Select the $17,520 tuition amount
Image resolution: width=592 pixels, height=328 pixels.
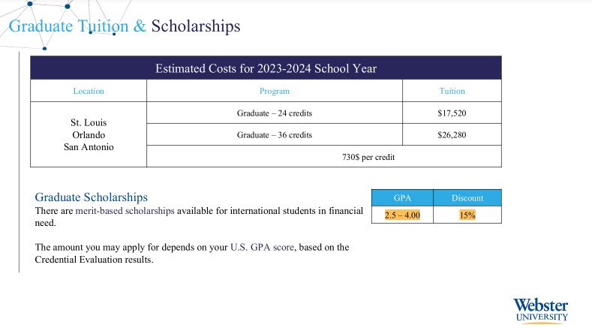pos(452,113)
